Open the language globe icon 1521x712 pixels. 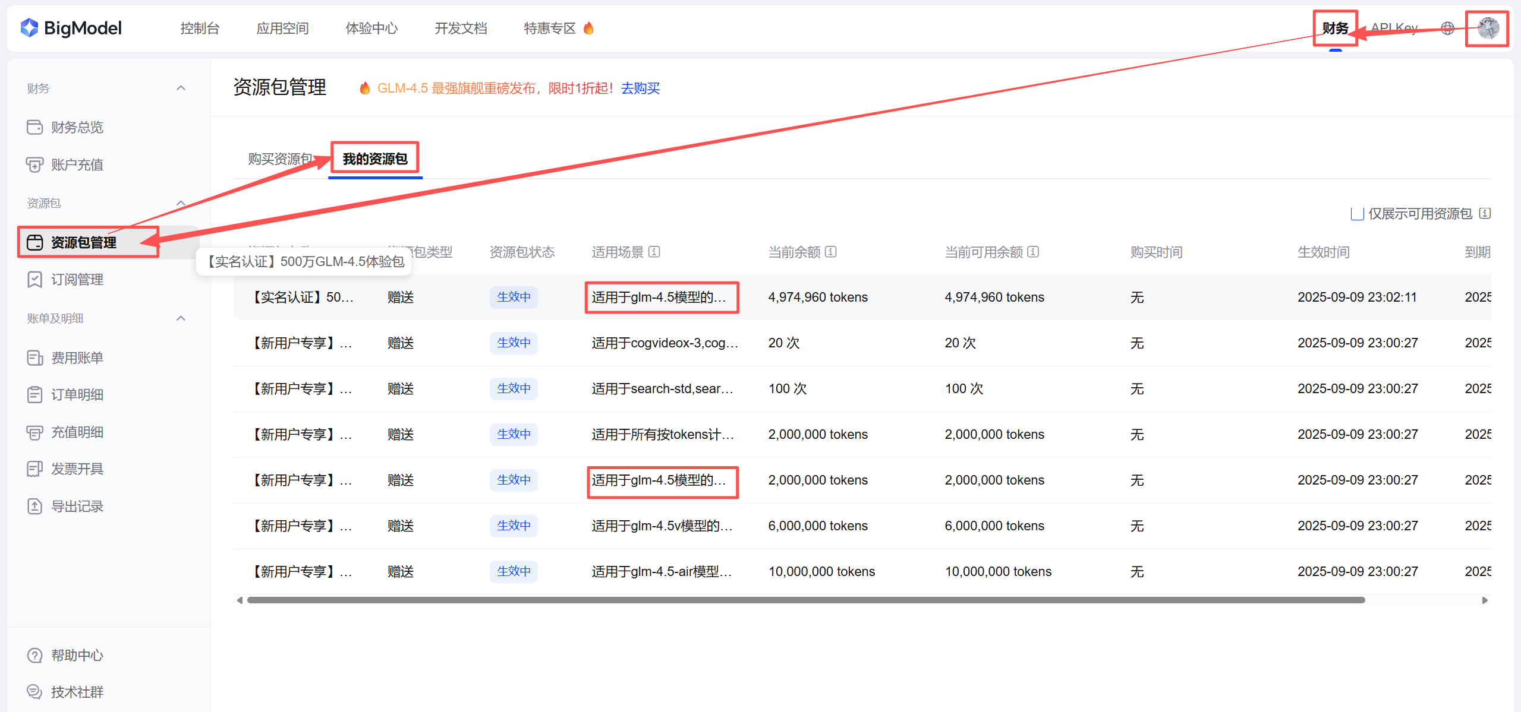click(1448, 28)
